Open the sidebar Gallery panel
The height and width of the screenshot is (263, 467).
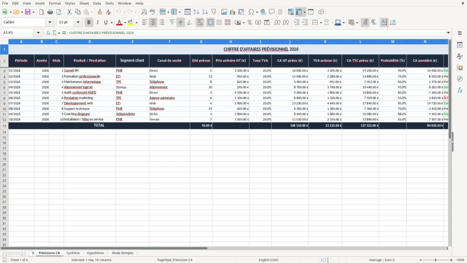point(460,68)
